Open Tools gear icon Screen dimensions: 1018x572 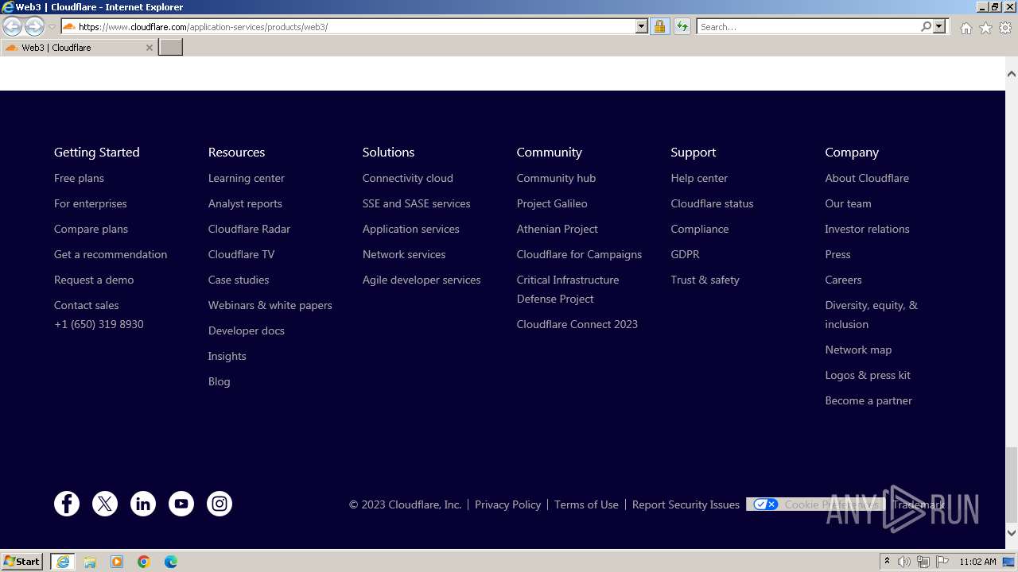1005,28
